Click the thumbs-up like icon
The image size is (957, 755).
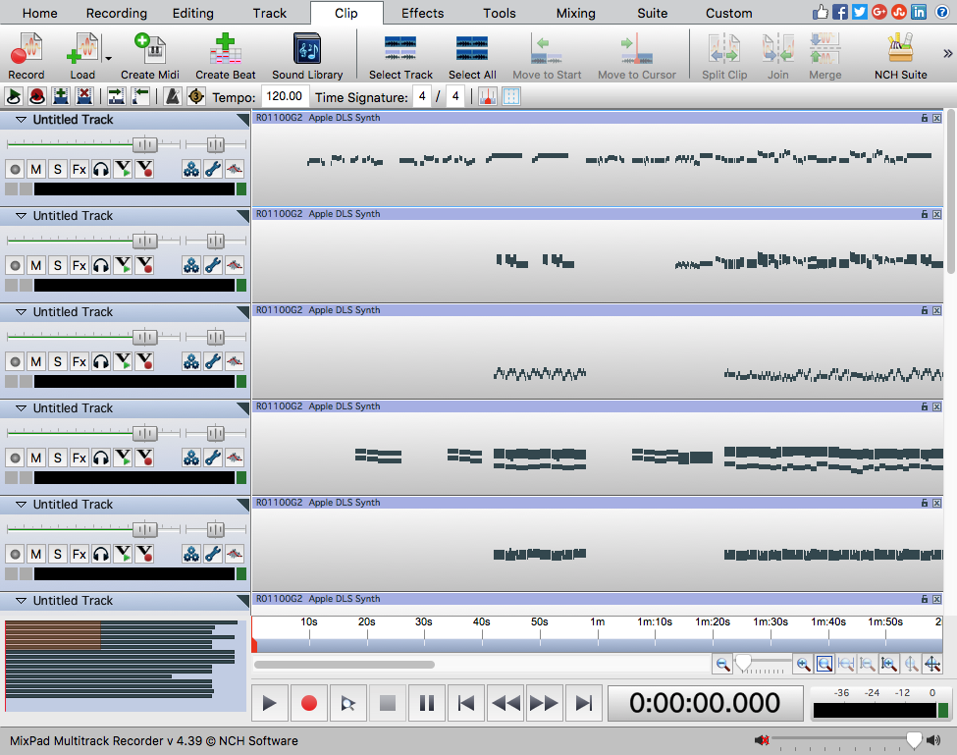tap(821, 12)
